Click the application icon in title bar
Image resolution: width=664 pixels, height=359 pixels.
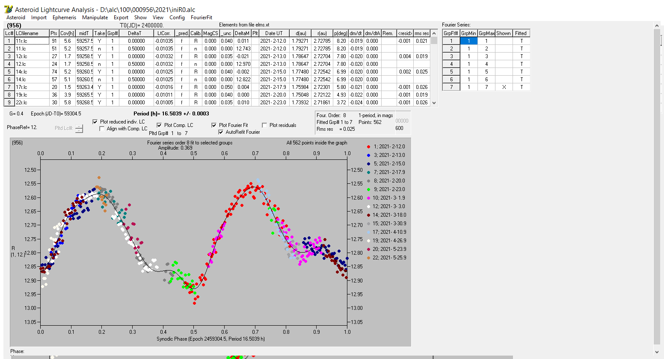(8, 9)
